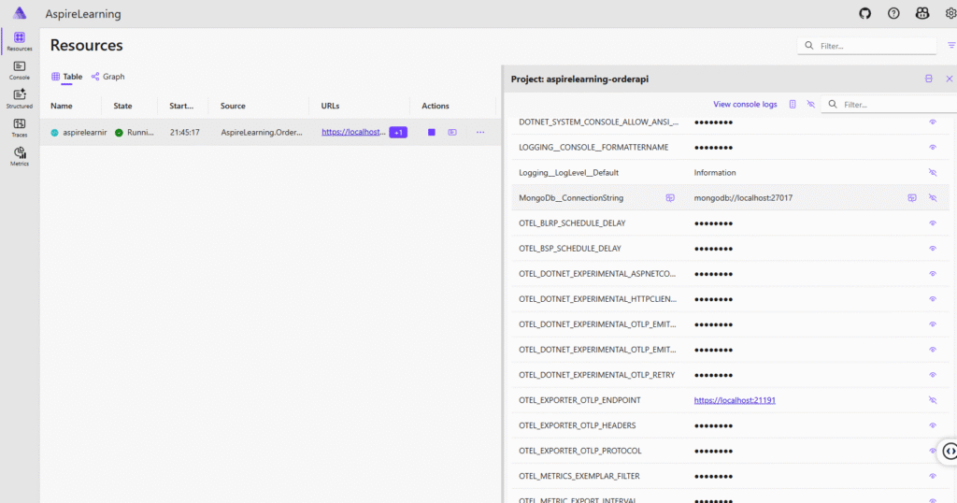Open the https://localhost:21191 endpoint link

pos(735,400)
